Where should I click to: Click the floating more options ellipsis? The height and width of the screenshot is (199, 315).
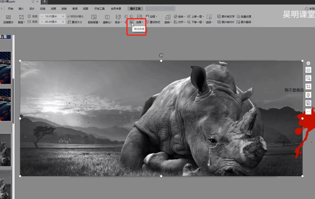click(308, 112)
